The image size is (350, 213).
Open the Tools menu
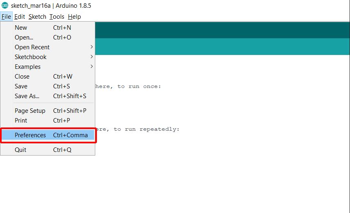(x=57, y=17)
